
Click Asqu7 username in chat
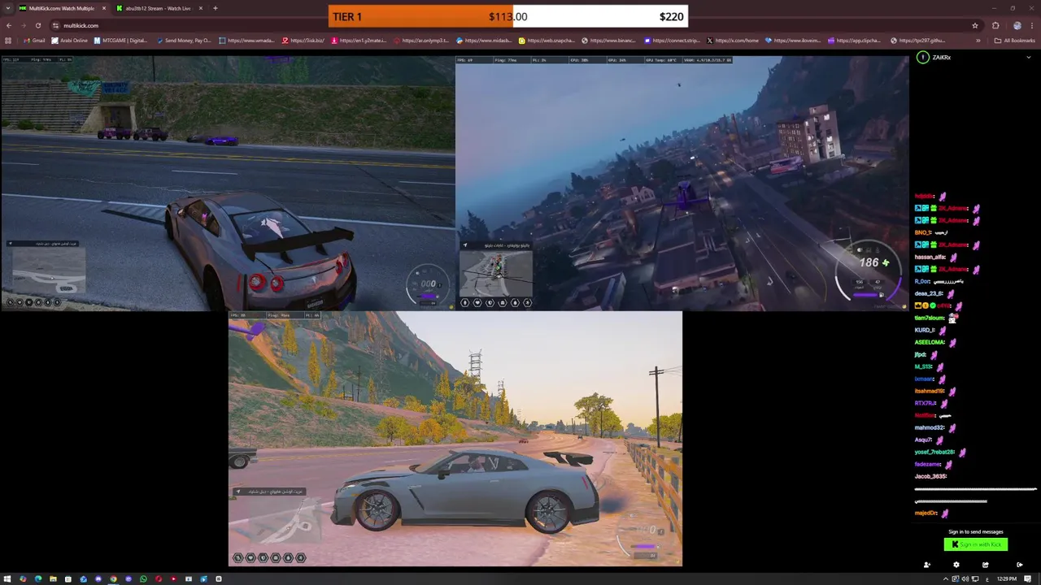click(x=923, y=440)
